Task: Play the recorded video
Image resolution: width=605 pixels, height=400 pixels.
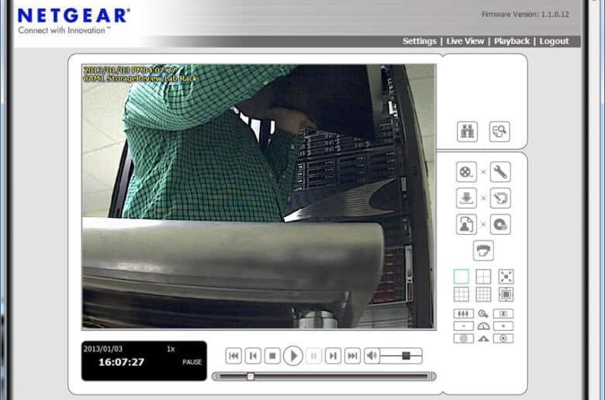Action: click(293, 356)
